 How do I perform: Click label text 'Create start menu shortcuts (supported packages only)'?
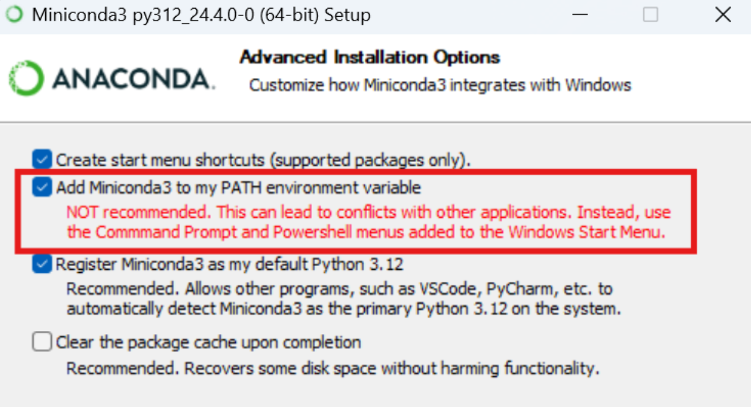(263, 160)
